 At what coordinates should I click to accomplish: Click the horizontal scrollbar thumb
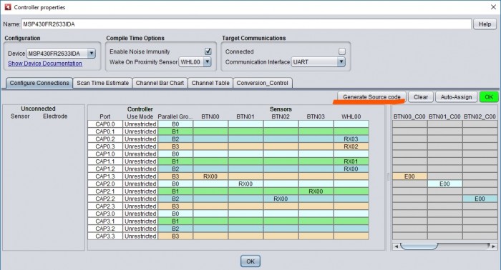click(x=419, y=246)
